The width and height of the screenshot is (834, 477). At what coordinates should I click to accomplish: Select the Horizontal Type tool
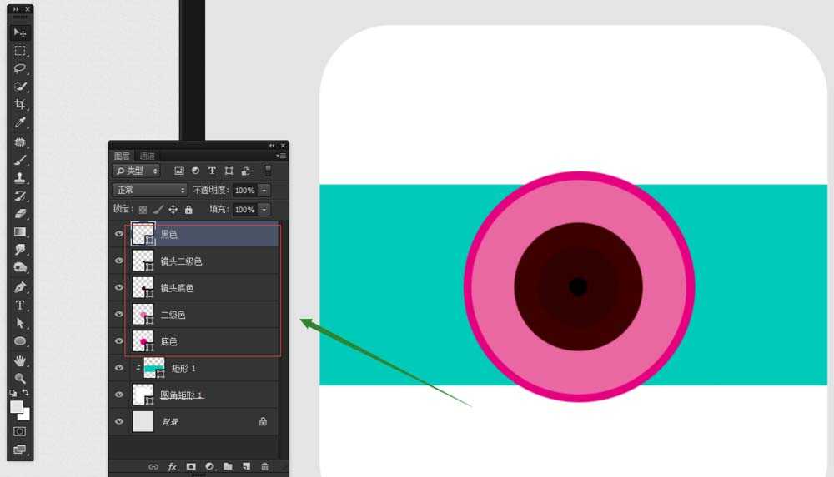pyautogui.click(x=20, y=305)
